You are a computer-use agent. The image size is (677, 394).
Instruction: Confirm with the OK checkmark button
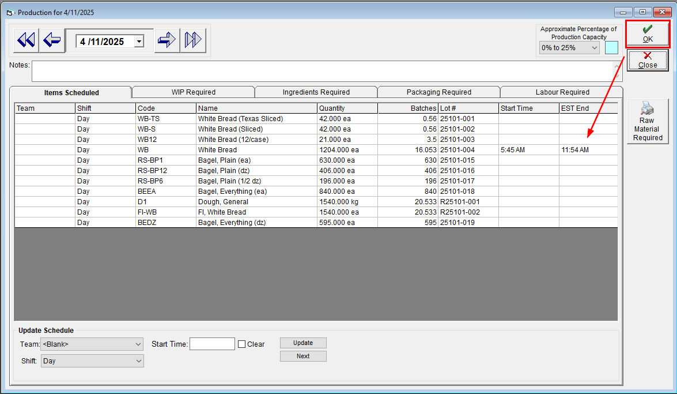[x=648, y=33]
